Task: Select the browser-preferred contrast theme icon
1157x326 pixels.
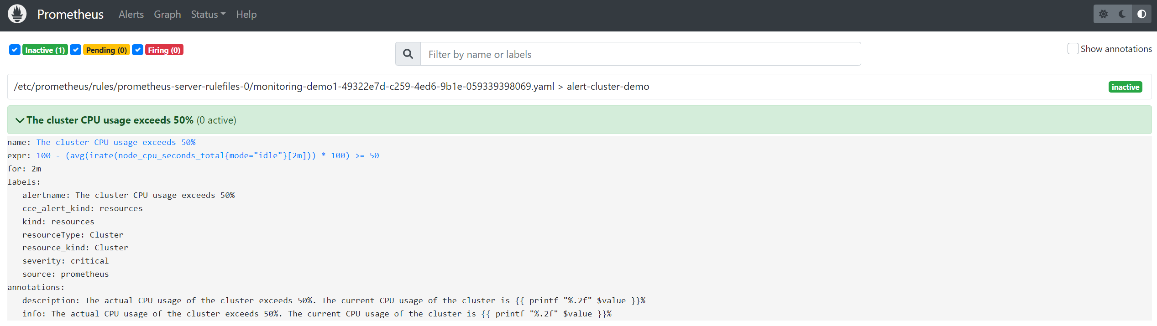Action: pyautogui.click(x=1141, y=14)
